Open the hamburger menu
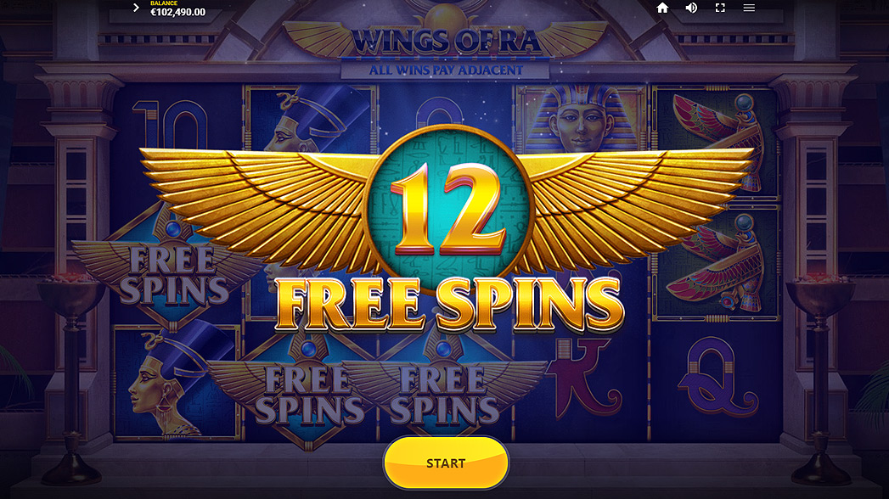 (749, 8)
